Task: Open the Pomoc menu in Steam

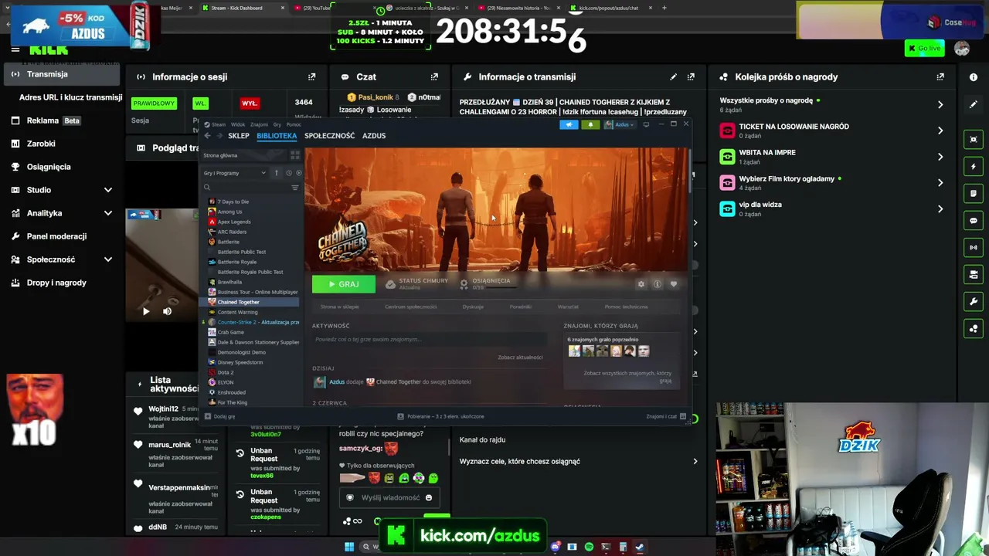Action: tap(294, 124)
